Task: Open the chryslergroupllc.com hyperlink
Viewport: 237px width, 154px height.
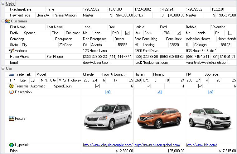Action: click(x=108, y=145)
